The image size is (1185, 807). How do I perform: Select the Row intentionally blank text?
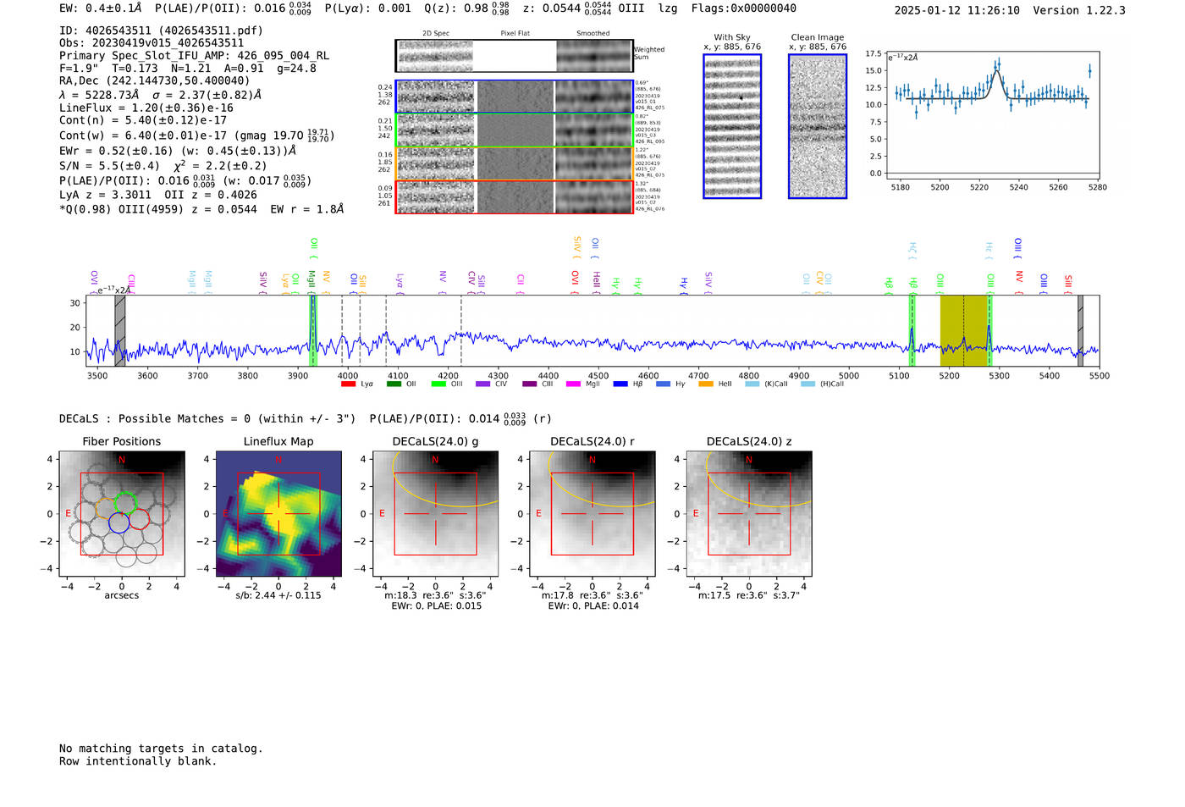pos(138,761)
